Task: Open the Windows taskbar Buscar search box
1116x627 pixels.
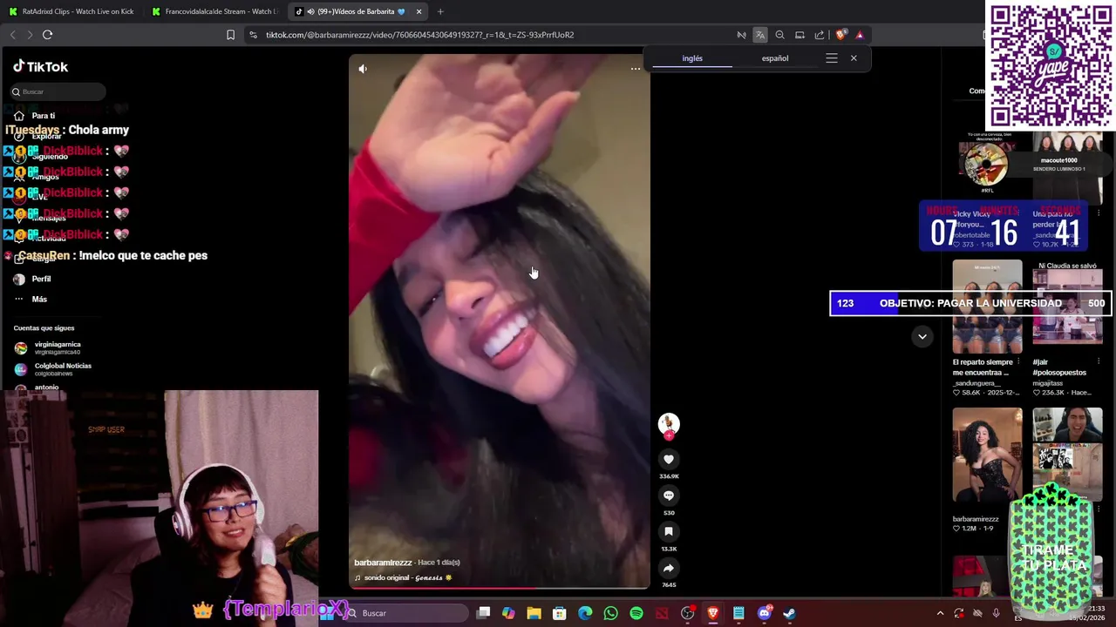Action: (x=405, y=613)
